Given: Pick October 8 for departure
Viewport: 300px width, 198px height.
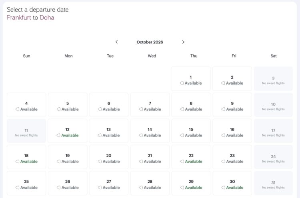Looking at the screenshot, I should coord(191,105).
